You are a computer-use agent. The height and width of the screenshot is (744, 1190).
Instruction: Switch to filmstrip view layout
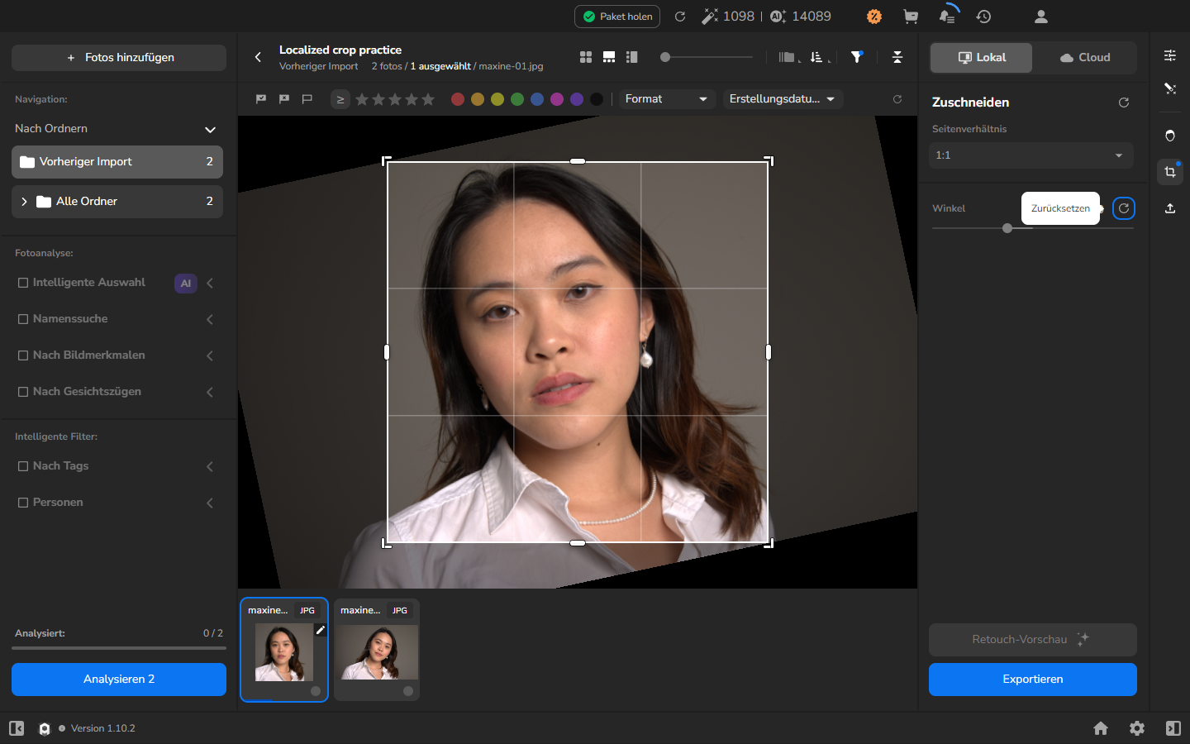609,57
